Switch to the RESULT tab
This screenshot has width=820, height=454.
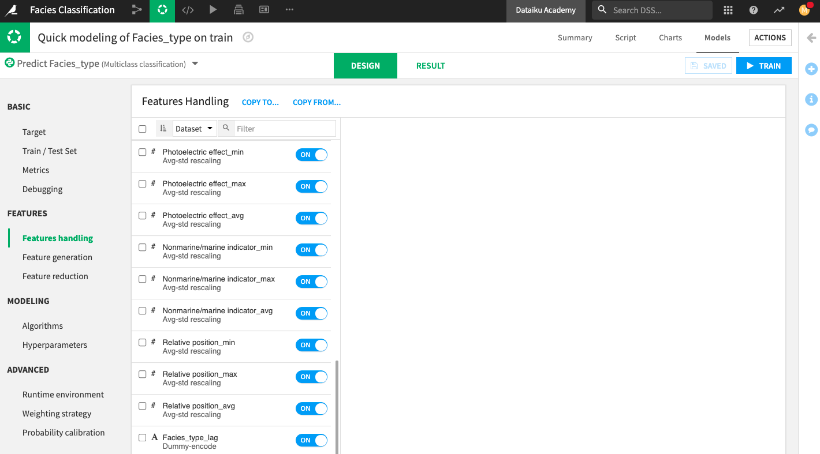[430, 65]
